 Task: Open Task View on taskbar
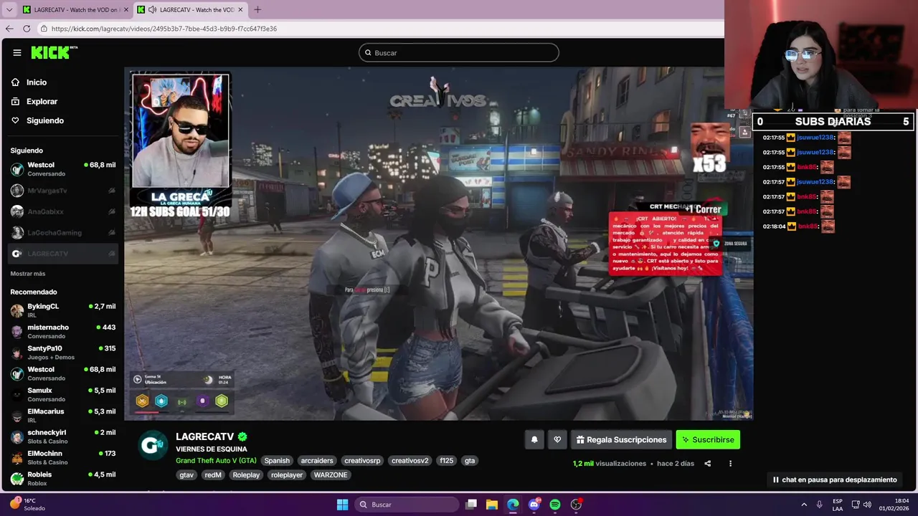click(471, 505)
